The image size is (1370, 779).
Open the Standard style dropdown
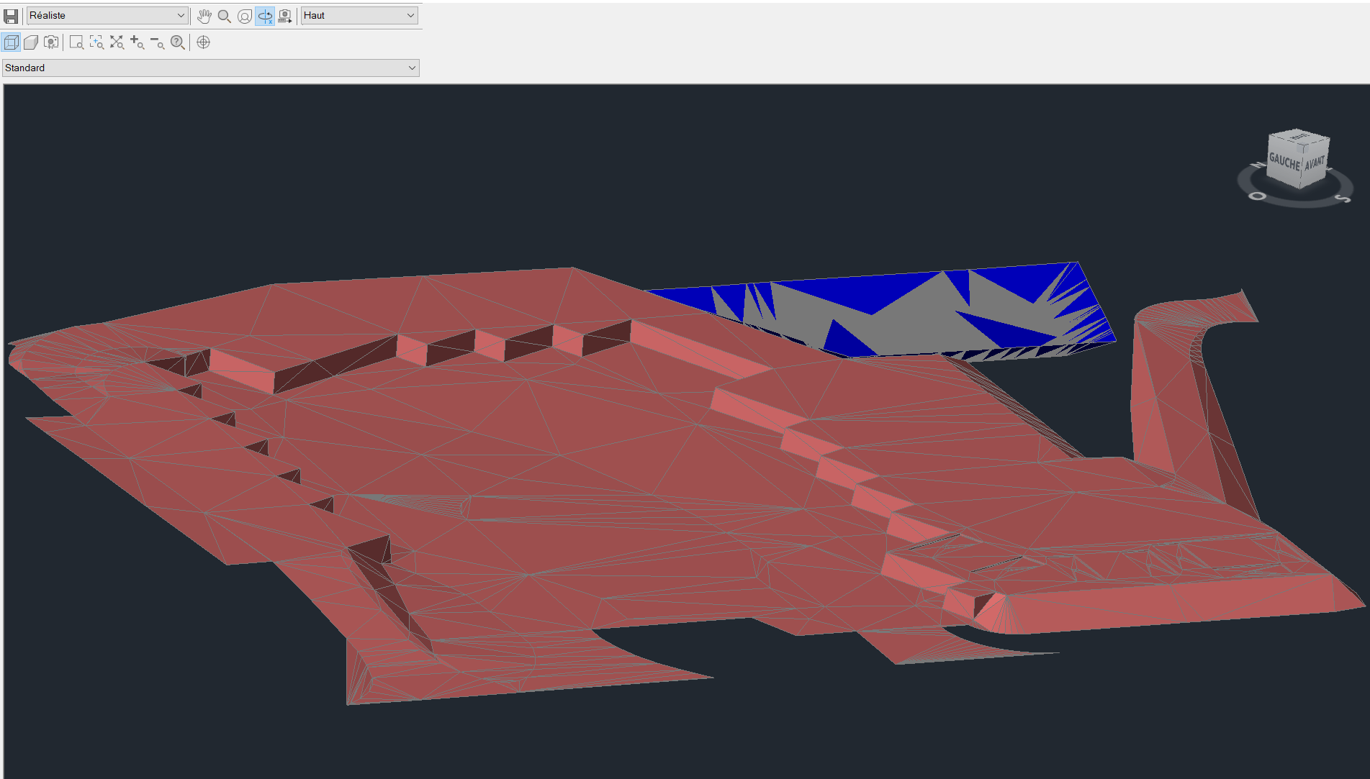coord(411,68)
